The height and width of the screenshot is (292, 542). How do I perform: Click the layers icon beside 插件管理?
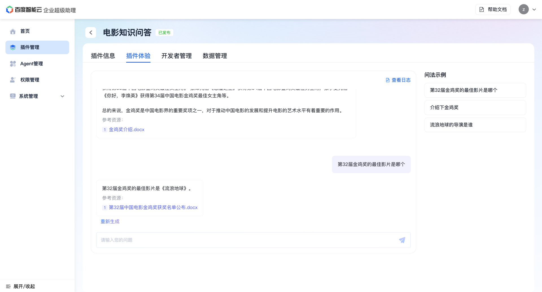13,47
